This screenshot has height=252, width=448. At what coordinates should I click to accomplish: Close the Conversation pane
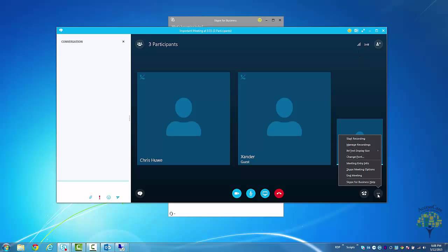click(123, 42)
